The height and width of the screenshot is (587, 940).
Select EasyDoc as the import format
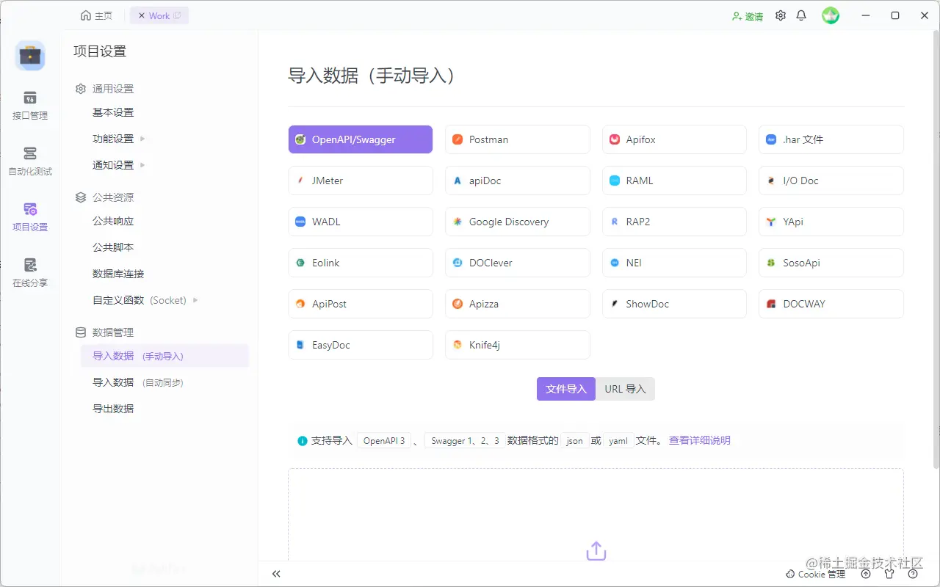361,345
